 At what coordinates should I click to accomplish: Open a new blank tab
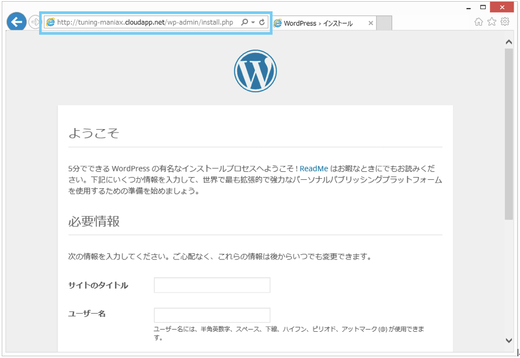click(384, 23)
